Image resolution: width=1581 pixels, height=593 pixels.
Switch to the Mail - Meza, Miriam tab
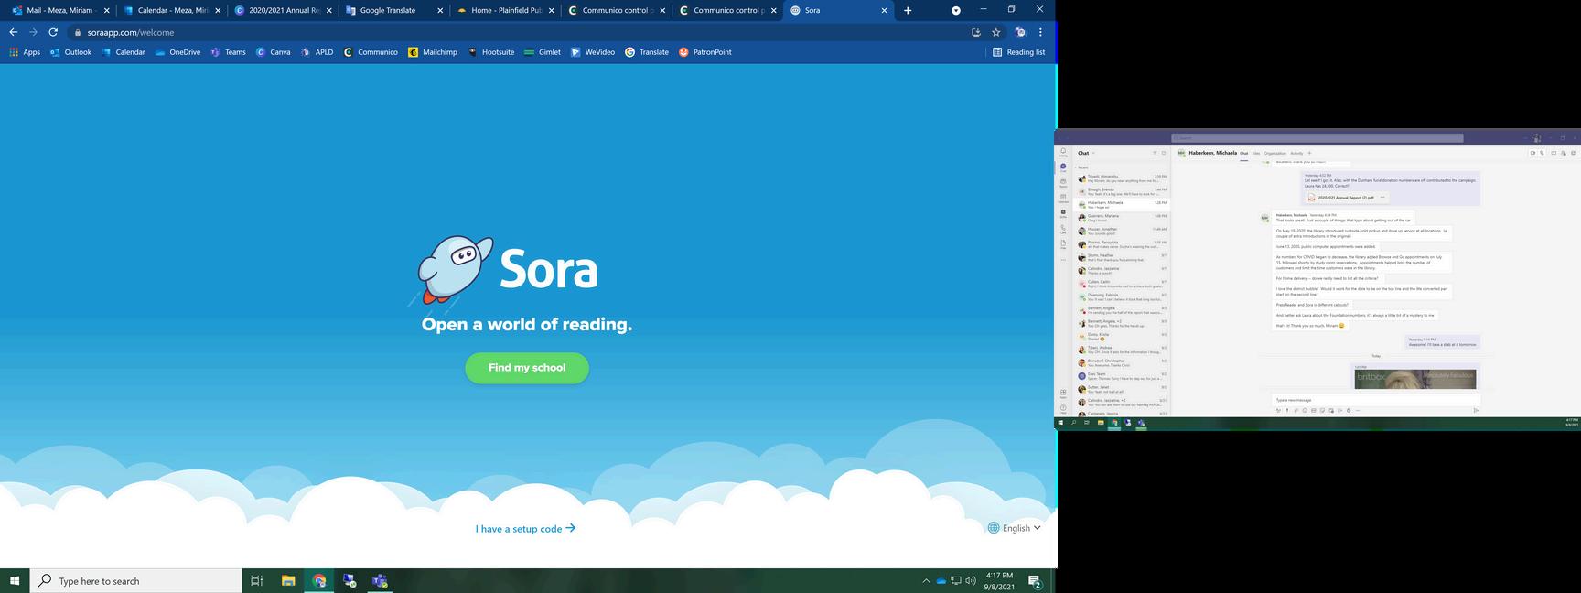point(61,10)
